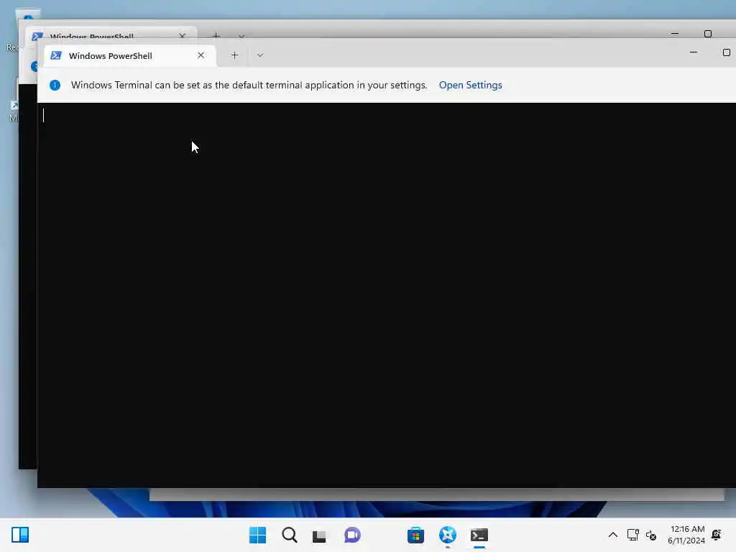Click the Windows Terminal taskbar icon
Screen dimensions: 736x552
tap(479, 535)
